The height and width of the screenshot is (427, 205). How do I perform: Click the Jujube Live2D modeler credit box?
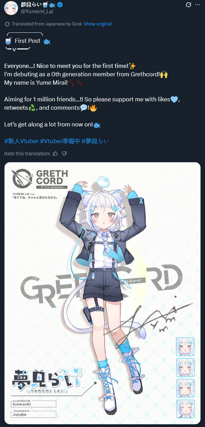pyautogui.click(x=34, y=414)
